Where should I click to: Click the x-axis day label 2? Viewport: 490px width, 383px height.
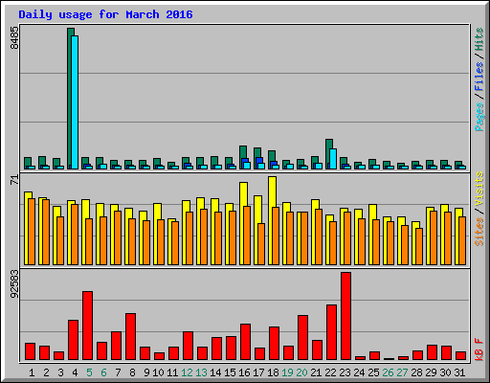click(46, 372)
